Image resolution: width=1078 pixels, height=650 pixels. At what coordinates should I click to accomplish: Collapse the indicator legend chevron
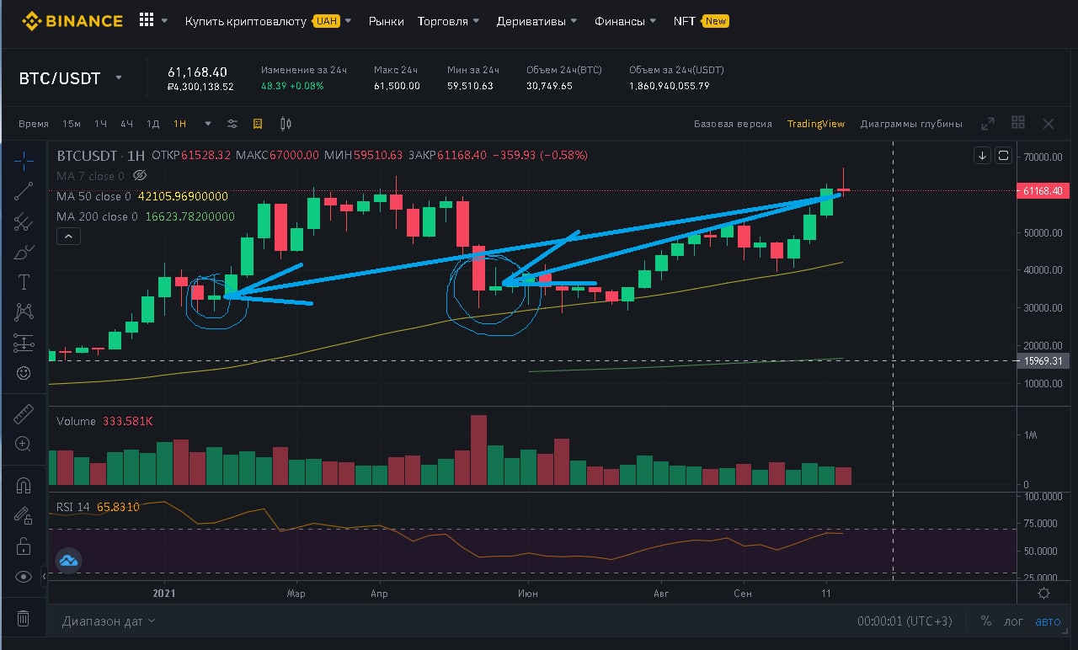pos(68,237)
